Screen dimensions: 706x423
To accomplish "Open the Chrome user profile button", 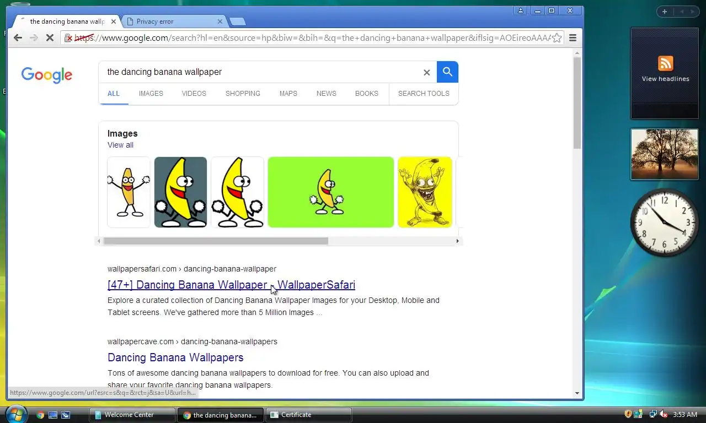I will point(521,10).
